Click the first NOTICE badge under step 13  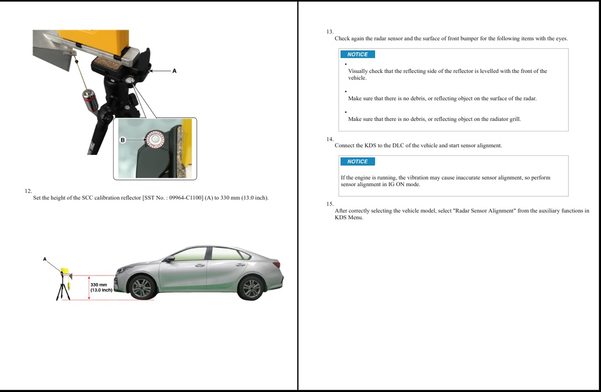point(357,55)
